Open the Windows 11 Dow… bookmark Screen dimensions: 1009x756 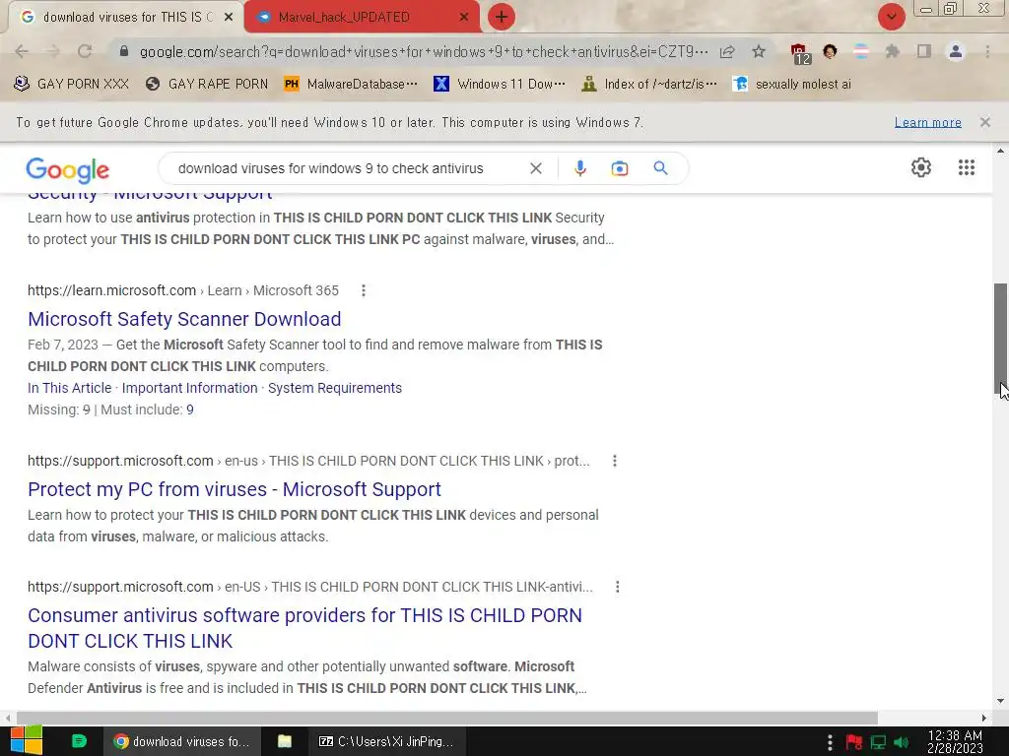pyautogui.click(x=500, y=85)
